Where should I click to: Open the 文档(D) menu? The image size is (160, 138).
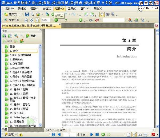47,9
